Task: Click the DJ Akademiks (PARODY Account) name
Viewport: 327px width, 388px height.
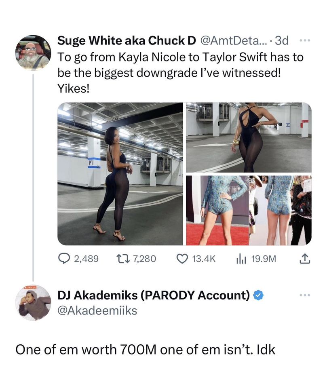Action: point(154,296)
